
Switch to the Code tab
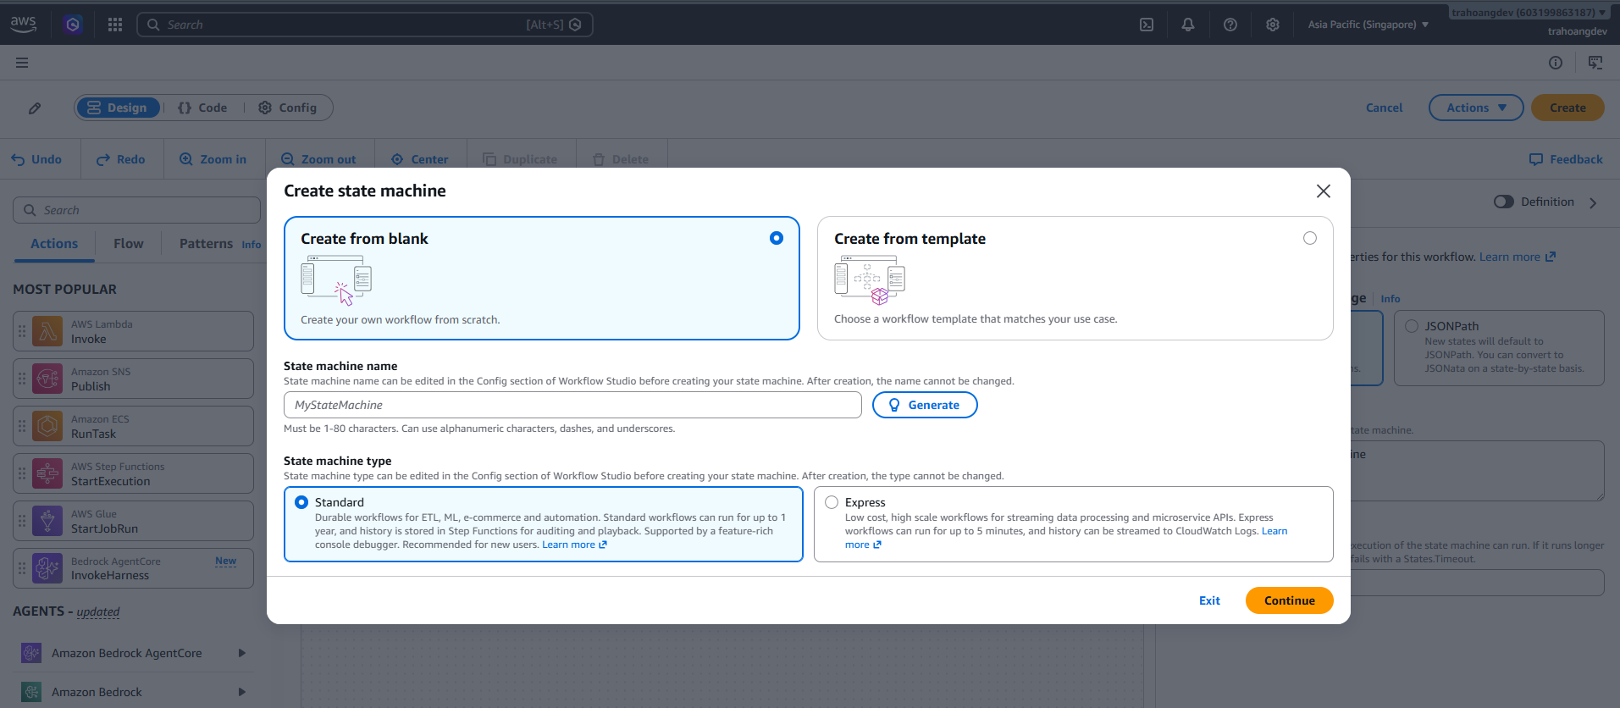click(x=202, y=108)
